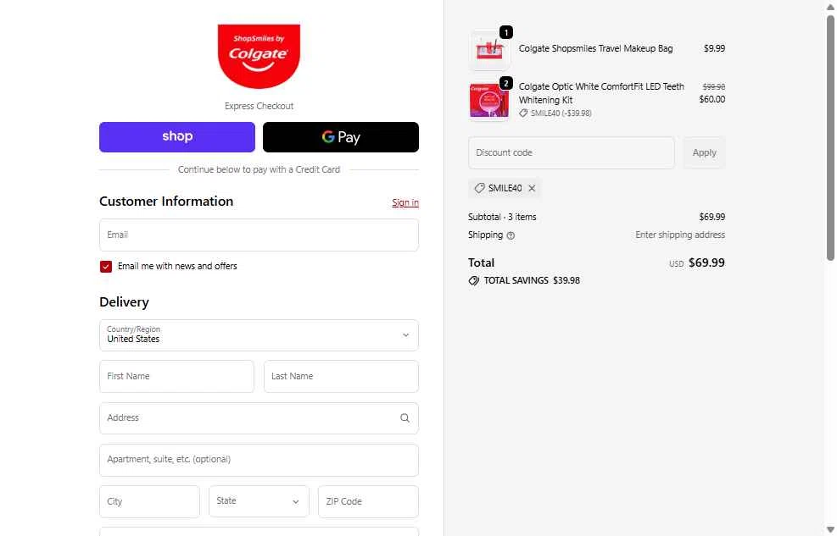Click "Continue below to pay with a Credit Card"
This screenshot has height=536, width=837.
259,169
